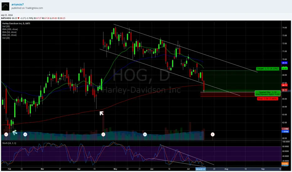Click the BATS:HOG symbol text
This screenshot has width=292, height=172.
pos(6,18)
